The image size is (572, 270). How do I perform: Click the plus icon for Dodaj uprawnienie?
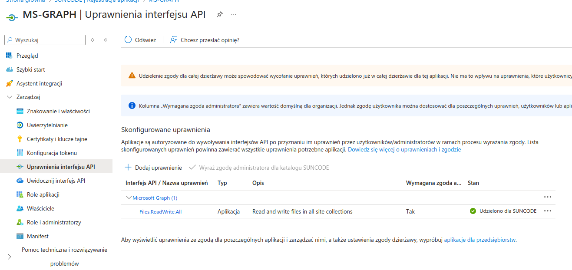click(128, 167)
